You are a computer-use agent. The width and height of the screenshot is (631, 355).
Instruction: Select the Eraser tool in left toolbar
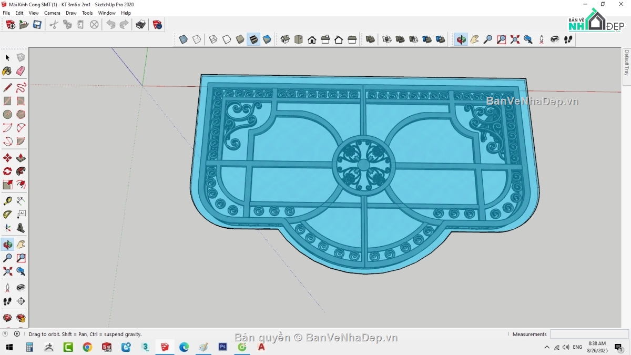pyautogui.click(x=21, y=71)
